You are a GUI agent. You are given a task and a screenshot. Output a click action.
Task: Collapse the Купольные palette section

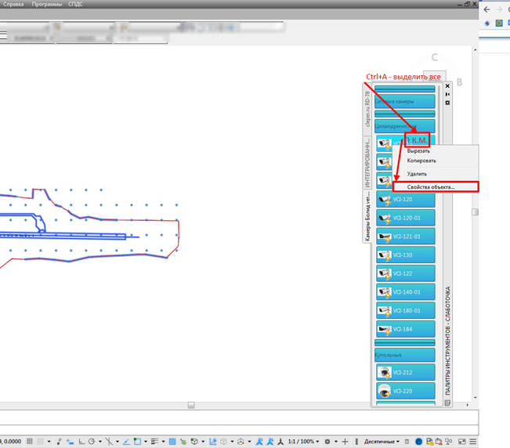[x=404, y=355]
